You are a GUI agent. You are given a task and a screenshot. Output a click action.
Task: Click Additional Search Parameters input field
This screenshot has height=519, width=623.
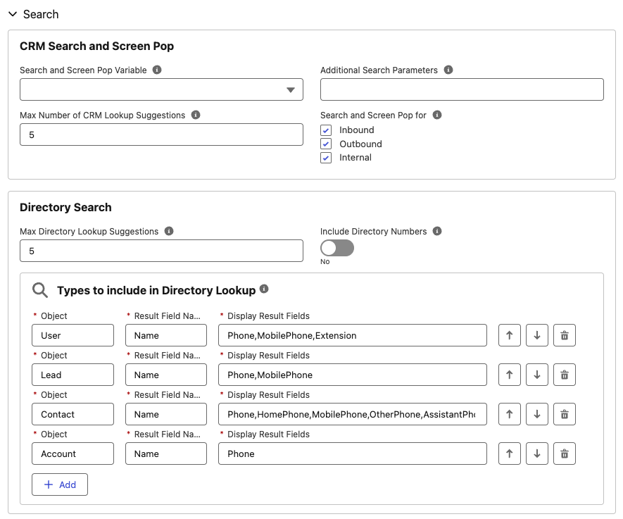coord(462,89)
